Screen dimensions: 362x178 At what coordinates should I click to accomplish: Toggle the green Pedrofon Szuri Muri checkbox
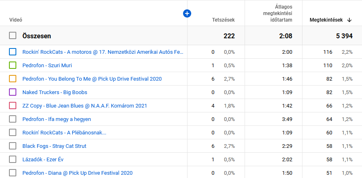point(13,65)
